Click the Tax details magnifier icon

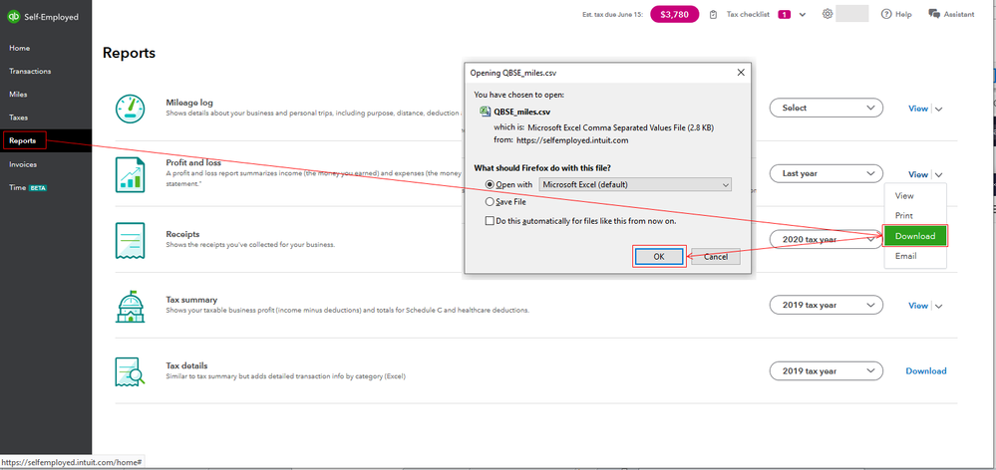131,371
